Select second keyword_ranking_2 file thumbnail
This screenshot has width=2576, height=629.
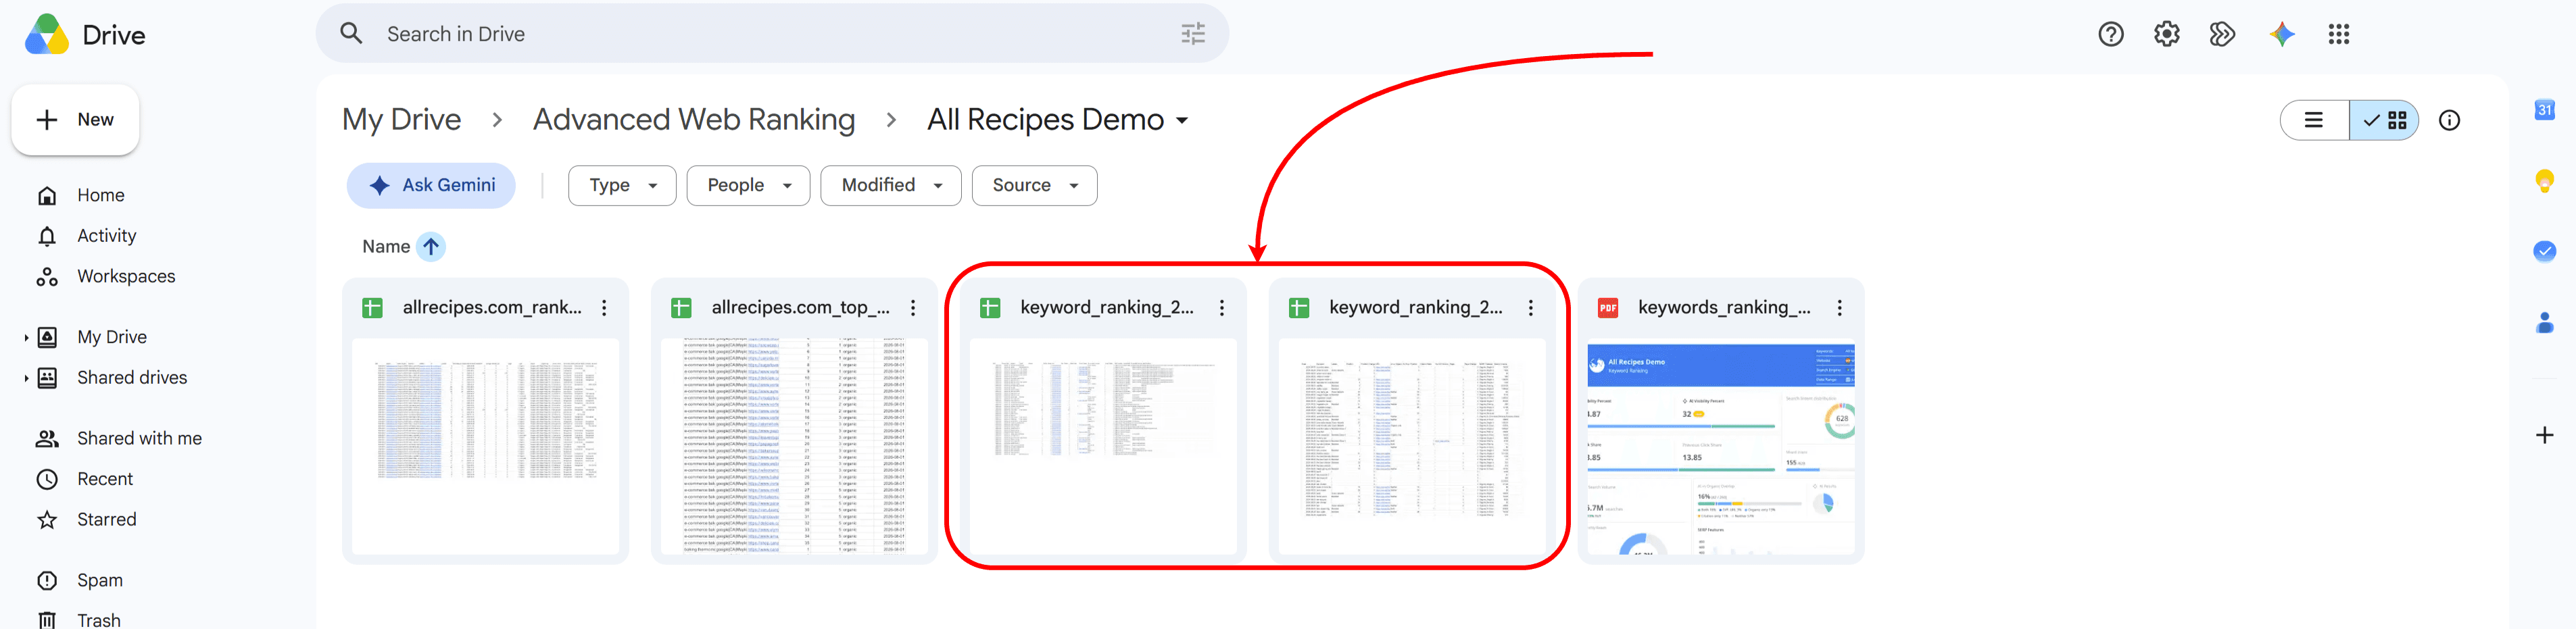point(1412,446)
